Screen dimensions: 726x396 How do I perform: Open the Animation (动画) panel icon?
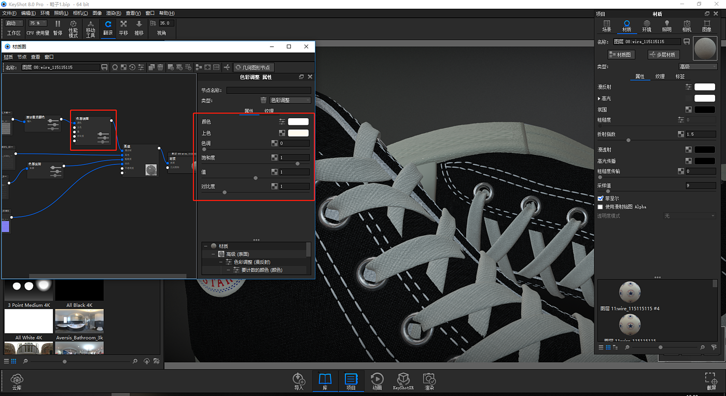pos(377,381)
